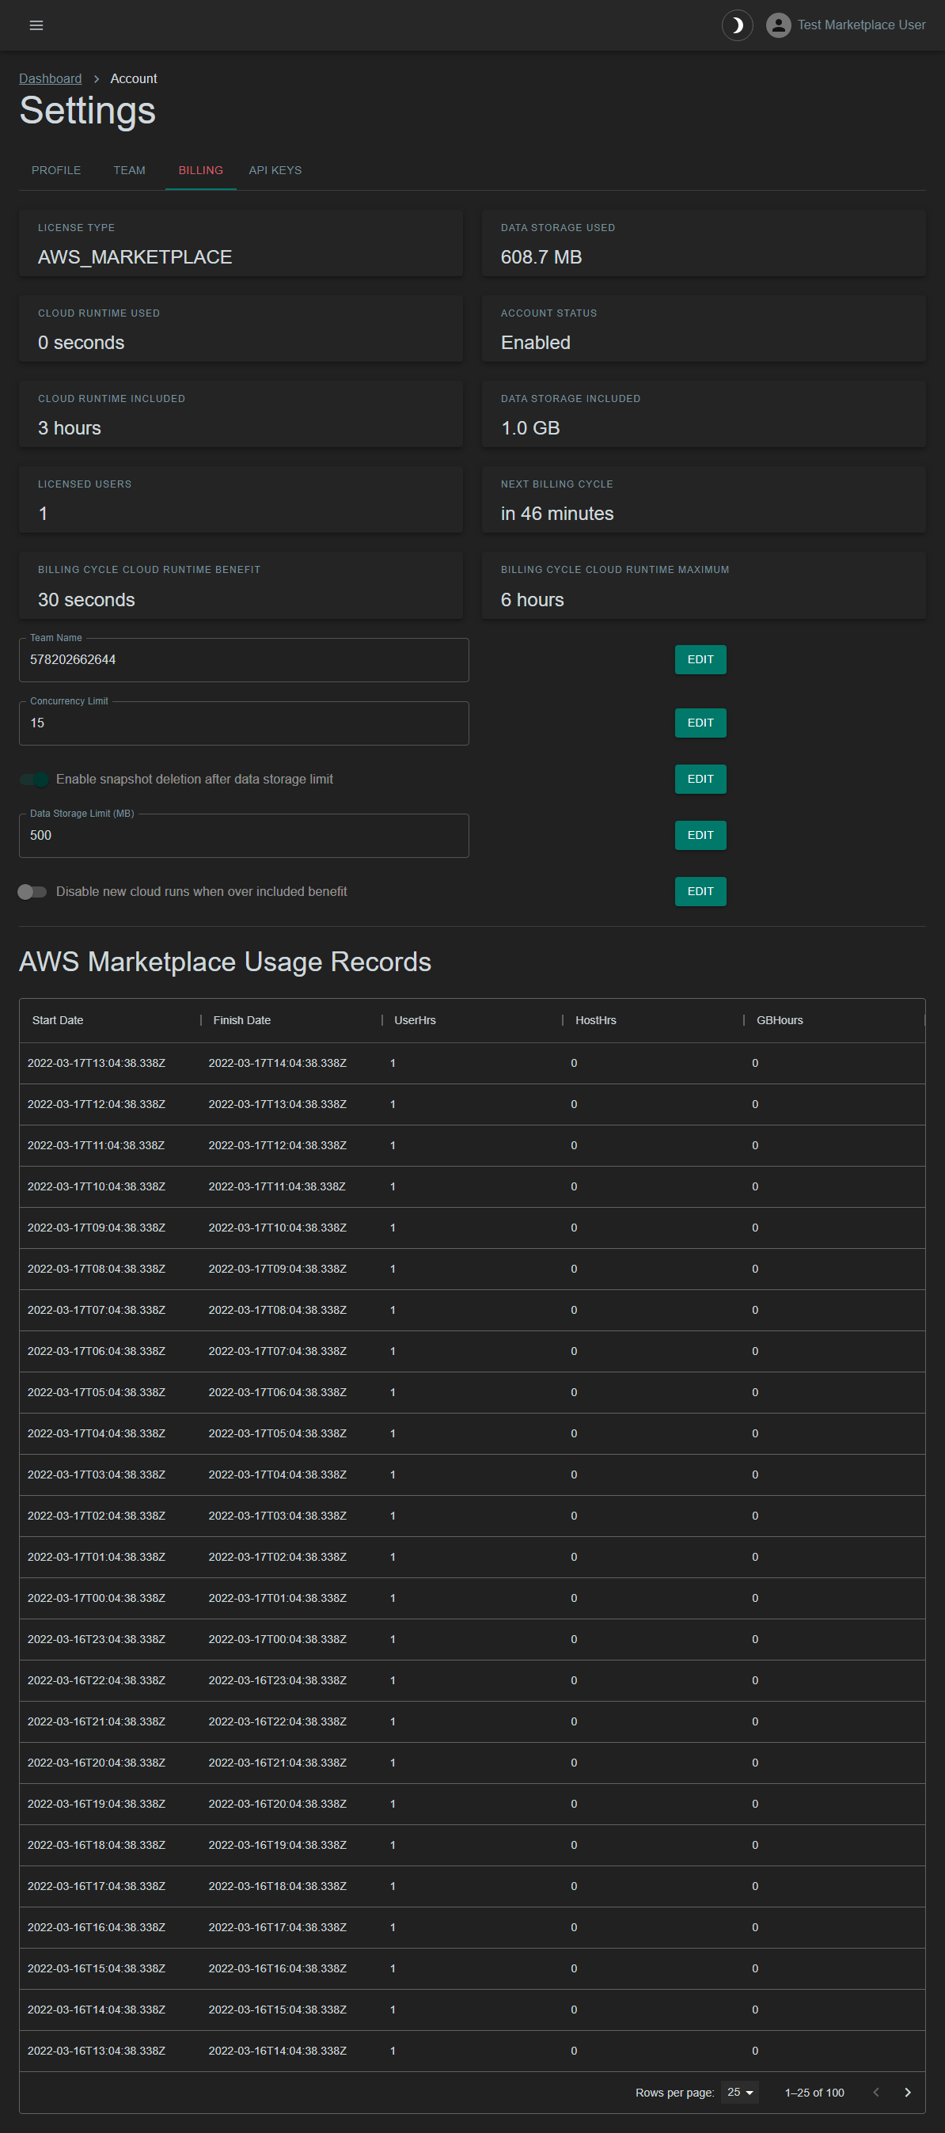
Task: Click the 0 seconds cloud runtime value
Action: pyautogui.click(x=82, y=343)
